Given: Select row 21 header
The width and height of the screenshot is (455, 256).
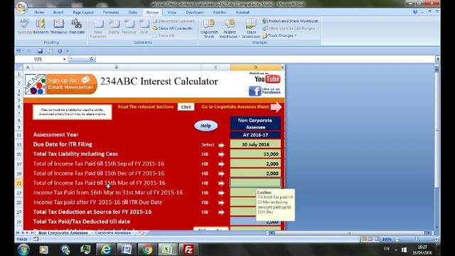Looking at the screenshot, I should [19, 183].
